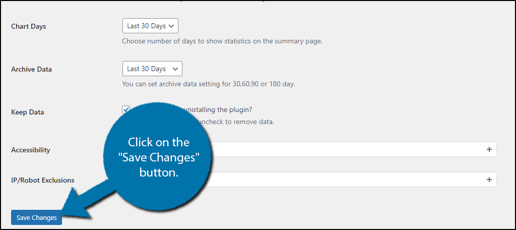Click the chevron arrow in the Archive Data select
This screenshot has height=230, width=516.
click(x=175, y=69)
